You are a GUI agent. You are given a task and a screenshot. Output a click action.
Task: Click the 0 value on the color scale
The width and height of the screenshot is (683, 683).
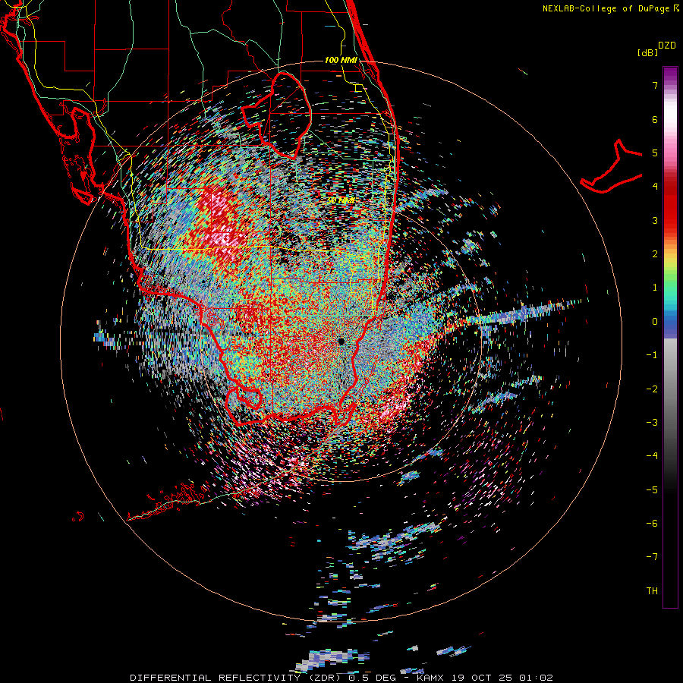[x=655, y=321]
